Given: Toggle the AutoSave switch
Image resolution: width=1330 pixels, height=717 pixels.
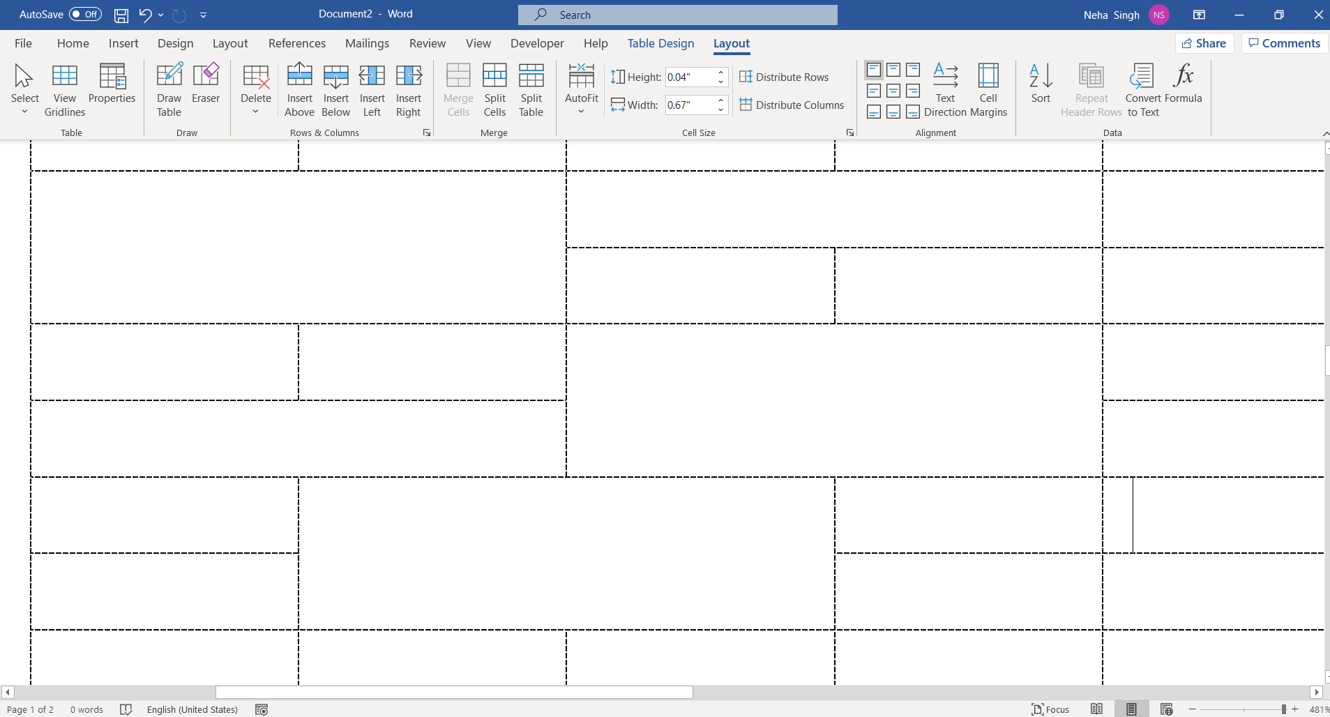Looking at the screenshot, I should click(85, 15).
